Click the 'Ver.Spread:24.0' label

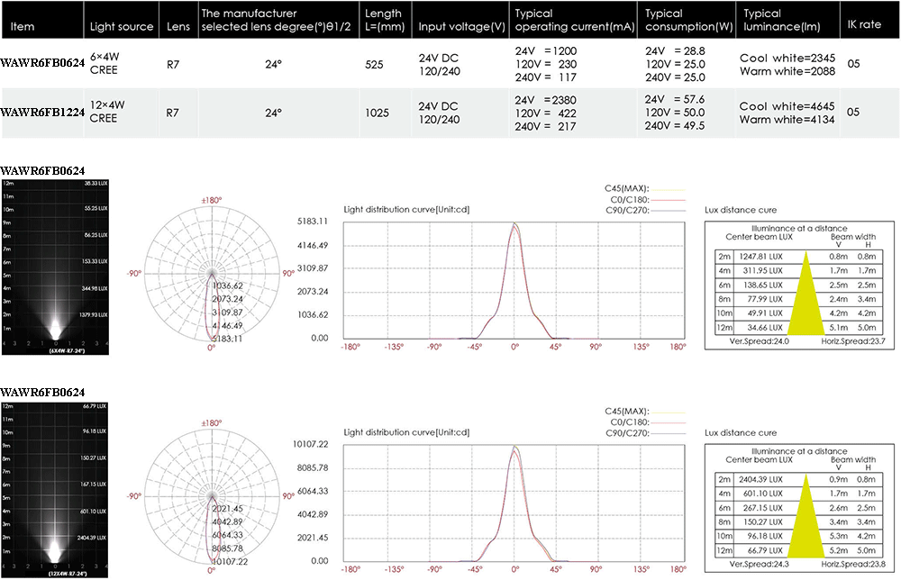(759, 341)
